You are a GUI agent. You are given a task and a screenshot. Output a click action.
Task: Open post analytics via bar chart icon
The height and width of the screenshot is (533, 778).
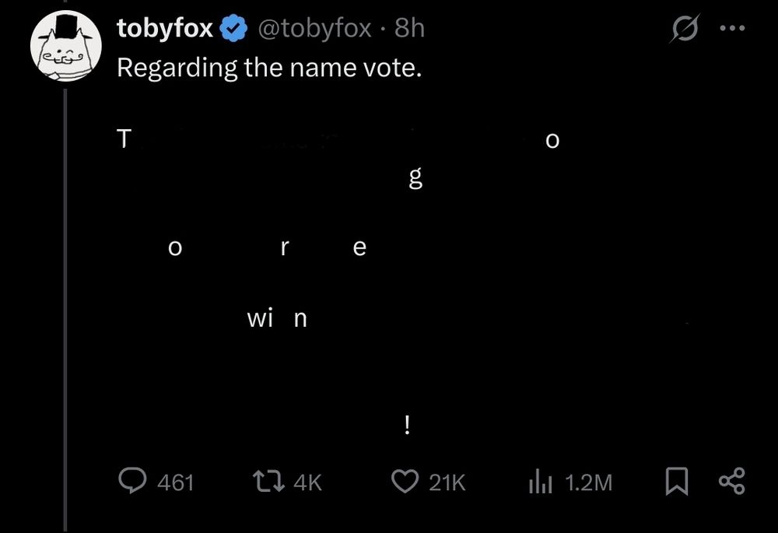539,482
